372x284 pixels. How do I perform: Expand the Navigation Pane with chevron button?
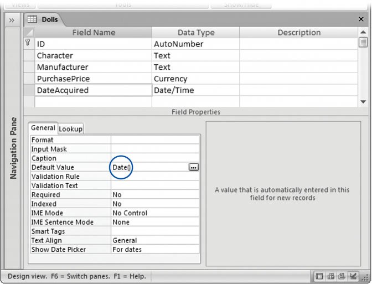12,20
